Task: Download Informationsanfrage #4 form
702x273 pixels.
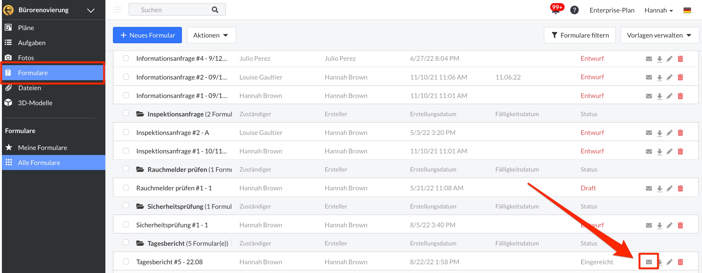Action: tap(659, 59)
